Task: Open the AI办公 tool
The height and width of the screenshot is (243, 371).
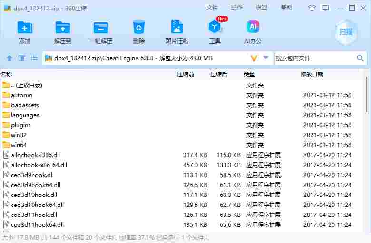Action: 253,27
